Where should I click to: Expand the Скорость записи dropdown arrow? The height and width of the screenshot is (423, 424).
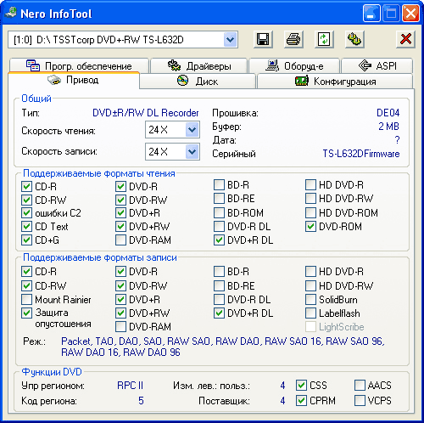pyautogui.click(x=192, y=152)
